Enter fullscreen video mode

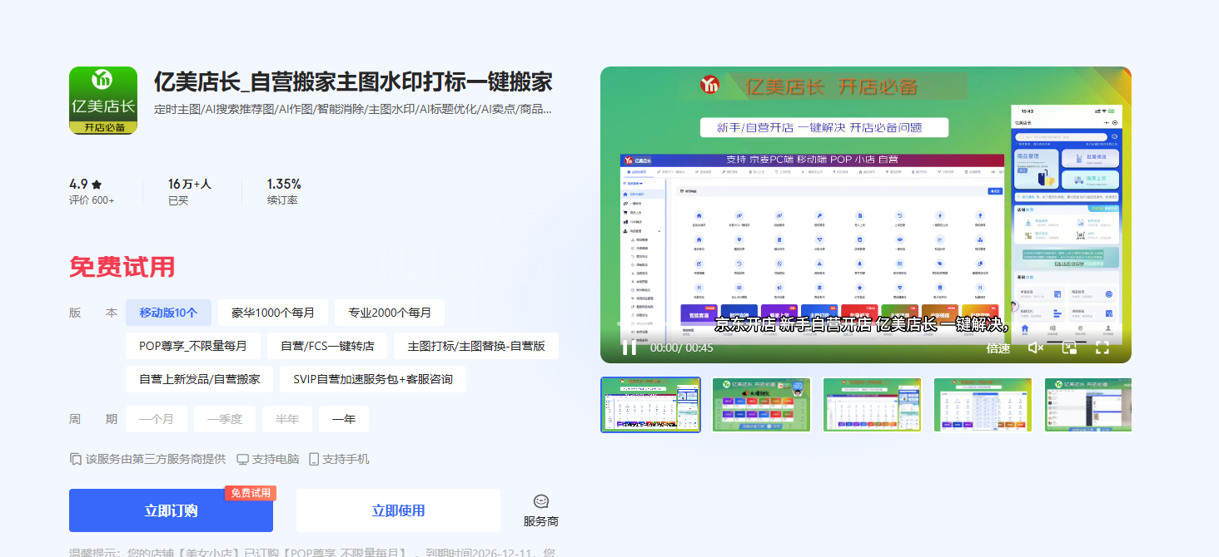(1102, 348)
